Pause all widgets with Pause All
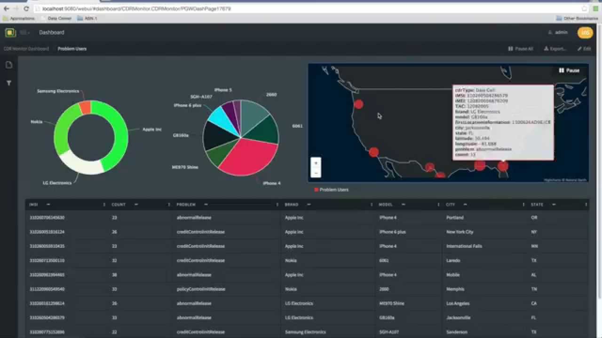Image resolution: width=602 pixels, height=338 pixels. coord(520,49)
